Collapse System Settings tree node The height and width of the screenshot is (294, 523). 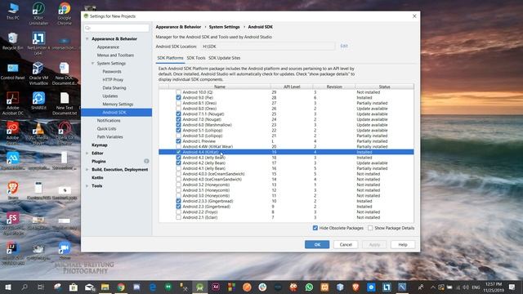(92, 64)
